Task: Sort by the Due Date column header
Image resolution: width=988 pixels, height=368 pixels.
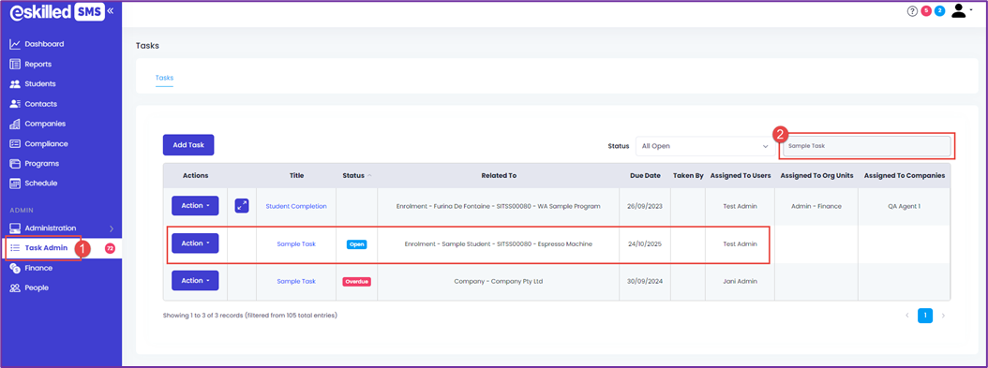Action: (645, 175)
